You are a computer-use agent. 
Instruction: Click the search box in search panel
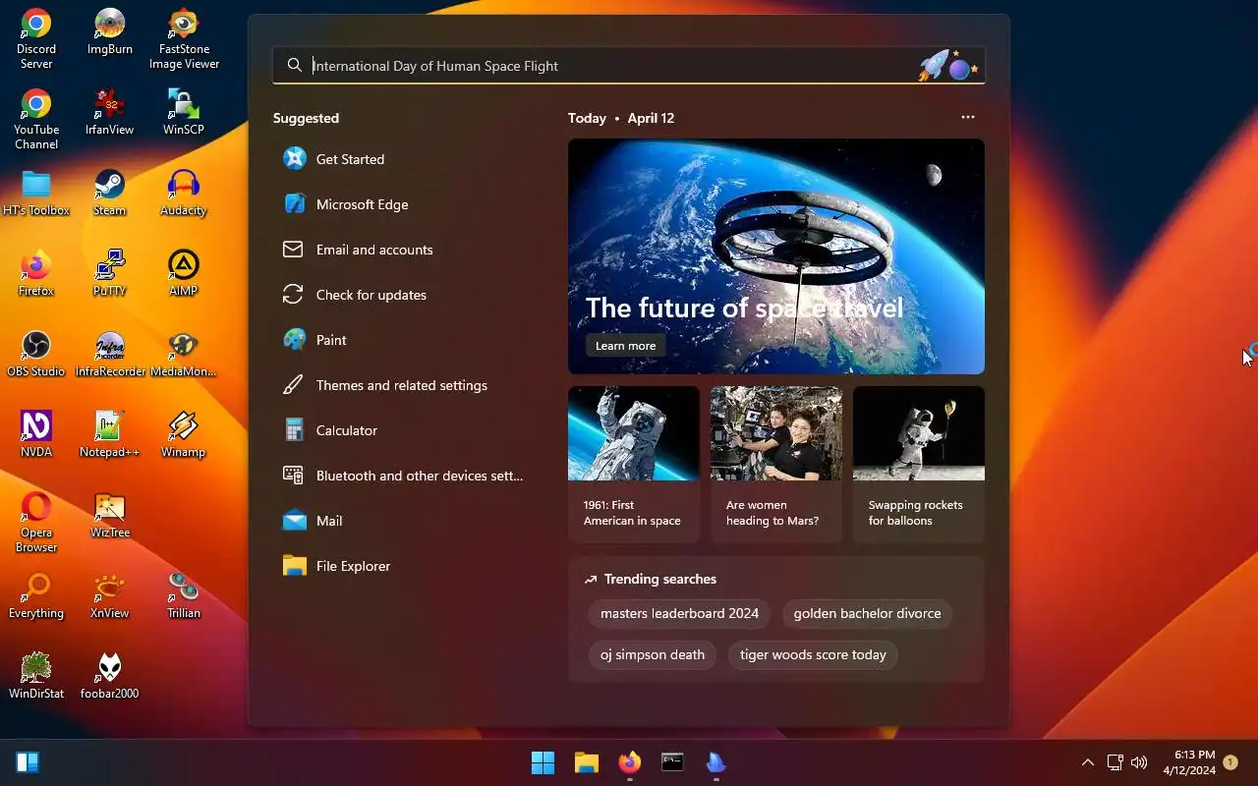pos(629,66)
